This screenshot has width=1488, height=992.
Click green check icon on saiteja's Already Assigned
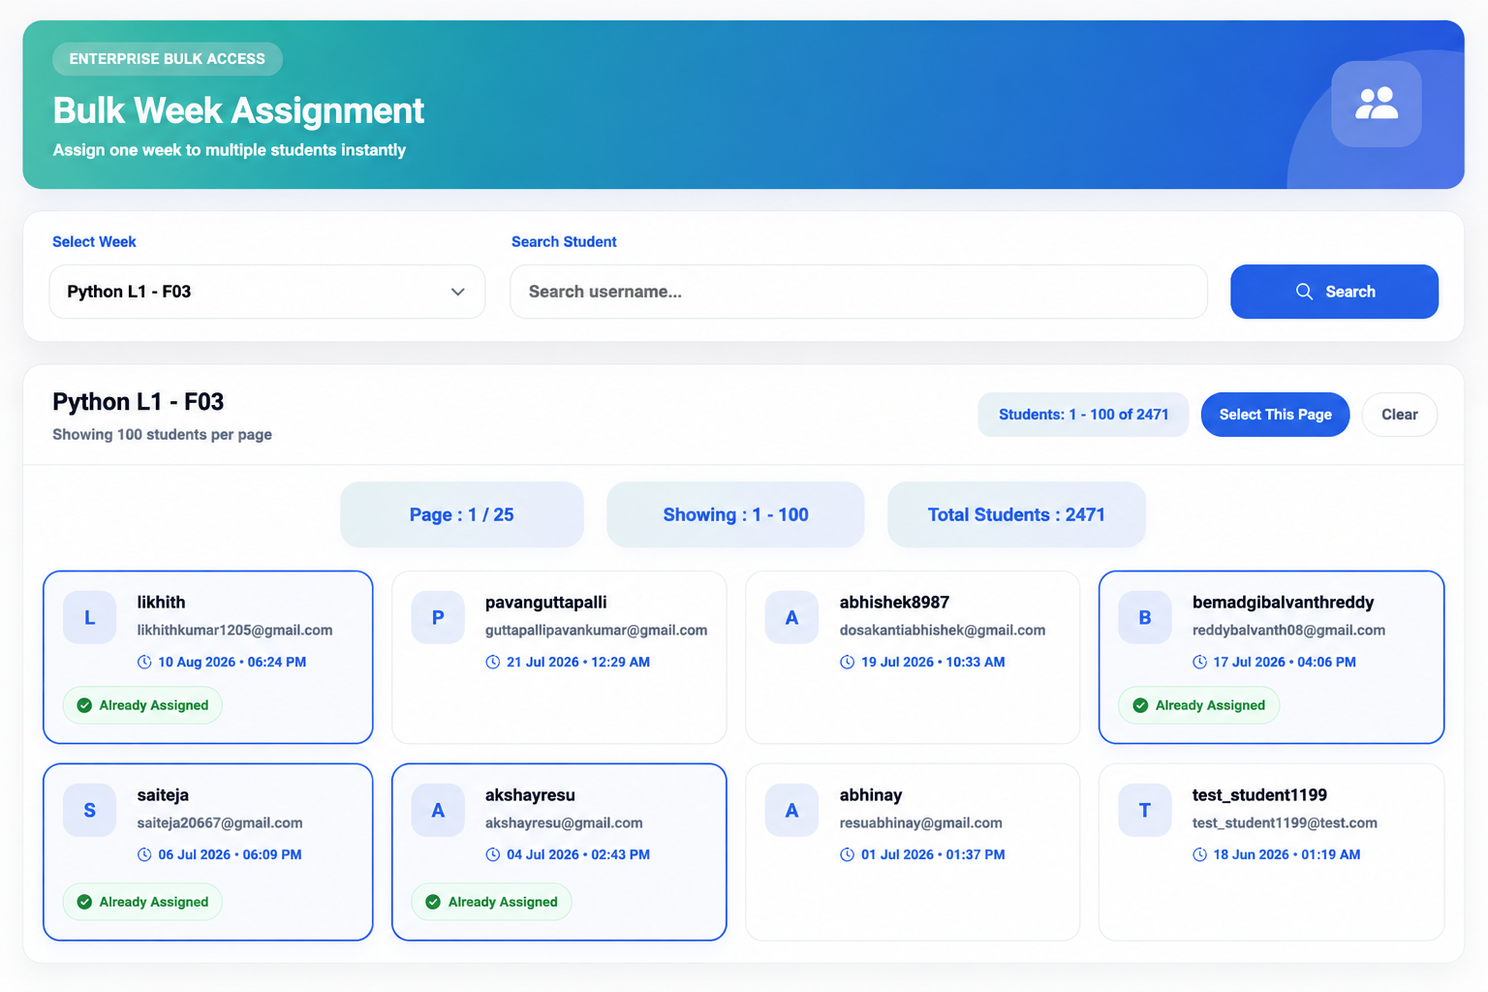pos(84,902)
